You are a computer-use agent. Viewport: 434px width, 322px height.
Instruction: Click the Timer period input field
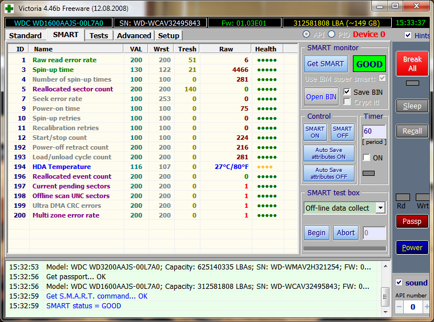pyautogui.click(x=374, y=132)
